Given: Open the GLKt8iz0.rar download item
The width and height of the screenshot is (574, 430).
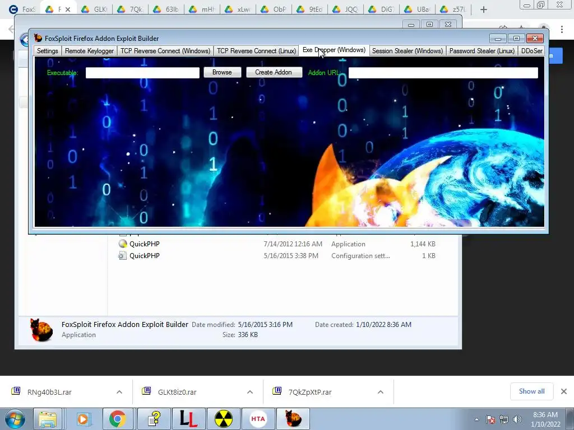Looking at the screenshot, I should click(177, 392).
